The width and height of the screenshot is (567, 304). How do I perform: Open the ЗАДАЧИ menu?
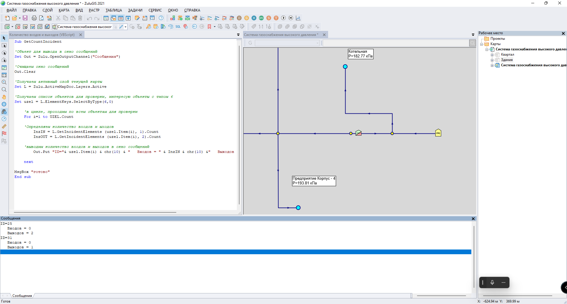tap(135, 10)
